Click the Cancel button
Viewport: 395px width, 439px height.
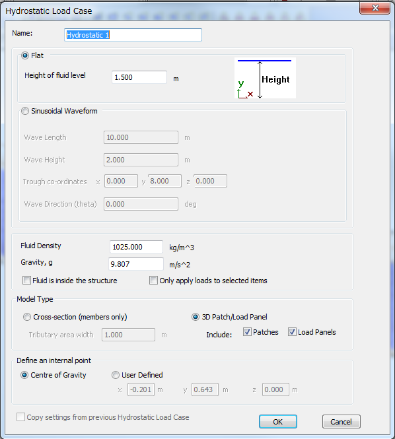click(341, 422)
